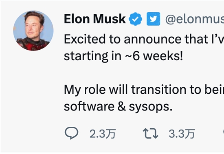Click the reply speech bubble icon
The height and width of the screenshot is (154, 224).
pos(71,133)
